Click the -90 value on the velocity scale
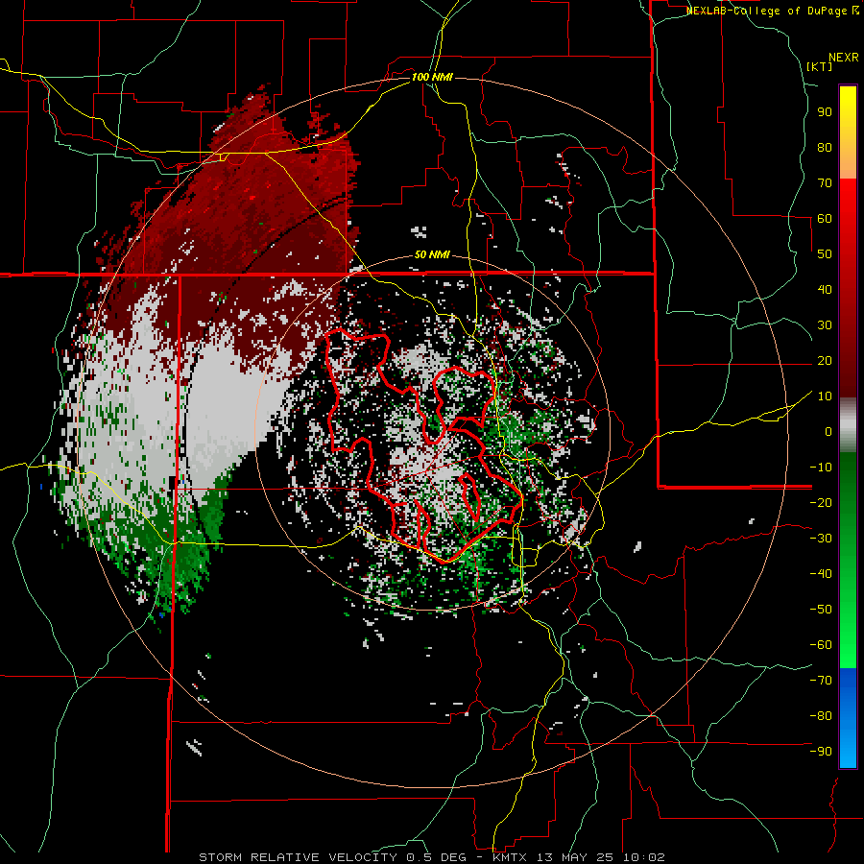This screenshot has height=864, width=864. click(x=821, y=752)
